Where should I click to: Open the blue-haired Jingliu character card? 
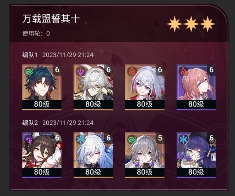[x=93, y=155]
